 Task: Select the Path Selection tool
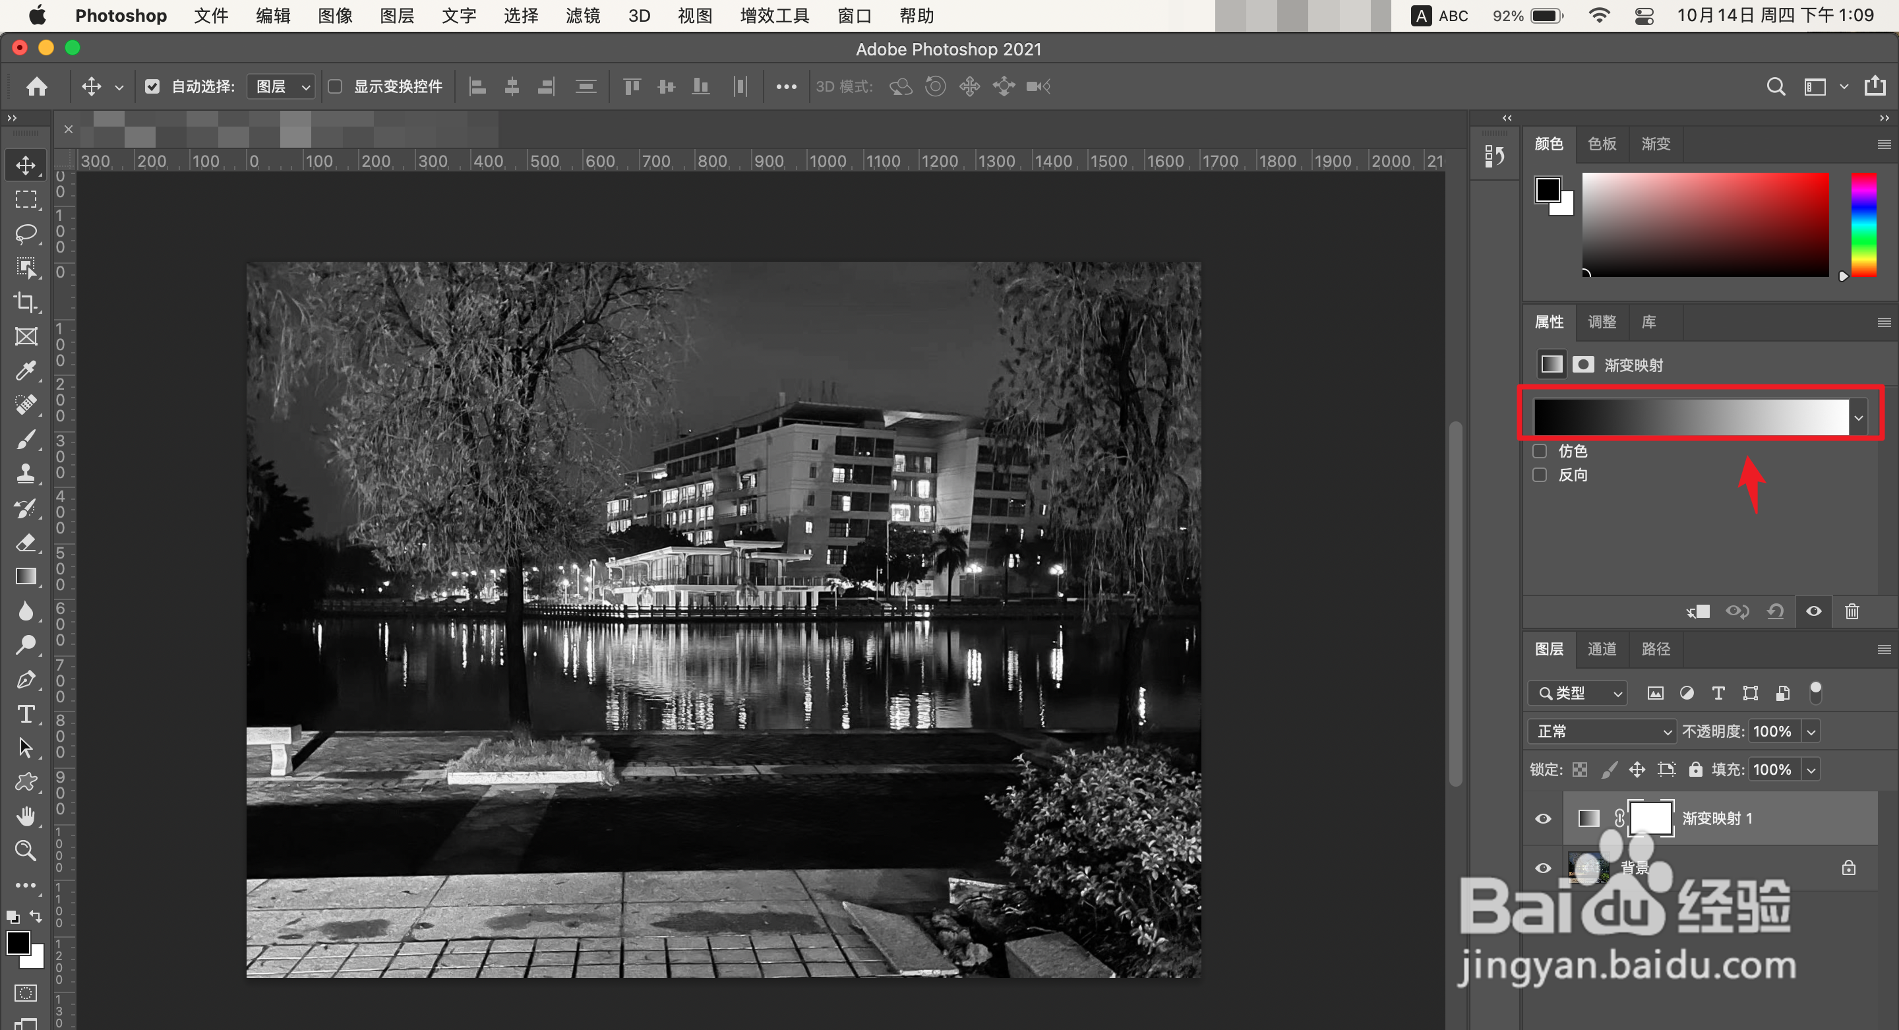tap(26, 748)
